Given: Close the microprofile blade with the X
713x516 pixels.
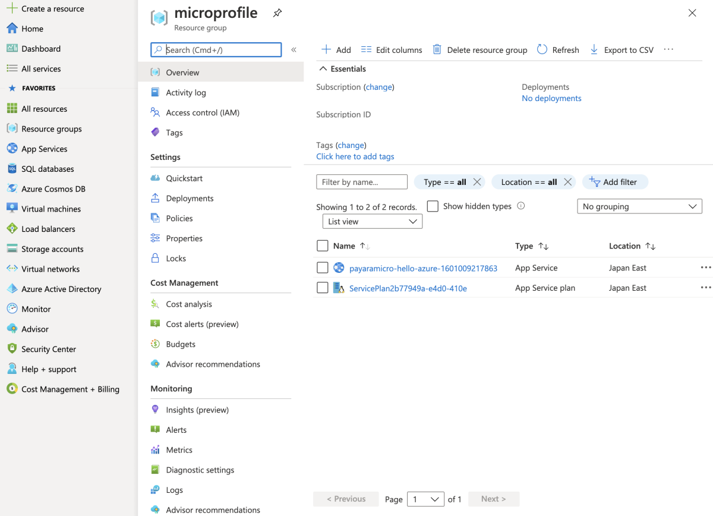Looking at the screenshot, I should tap(692, 13).
